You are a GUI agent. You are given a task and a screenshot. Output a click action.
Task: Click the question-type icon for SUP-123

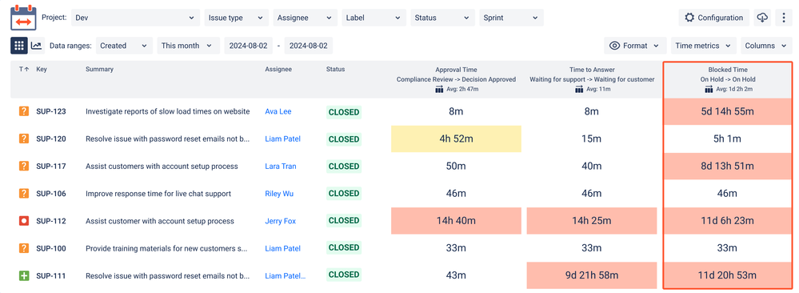point(23,111)
